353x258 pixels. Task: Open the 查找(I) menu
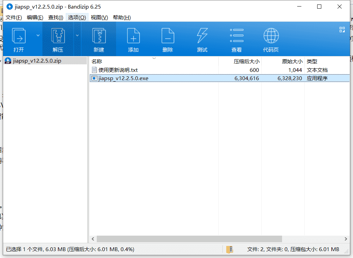tap(55, 18)
